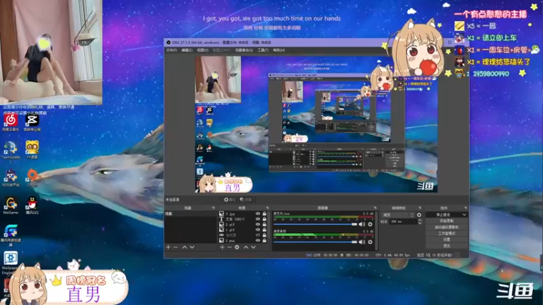This screenshot has height=305, width=543.
Task: Move the scene up with the arrow
Action: tap(184, 247)
